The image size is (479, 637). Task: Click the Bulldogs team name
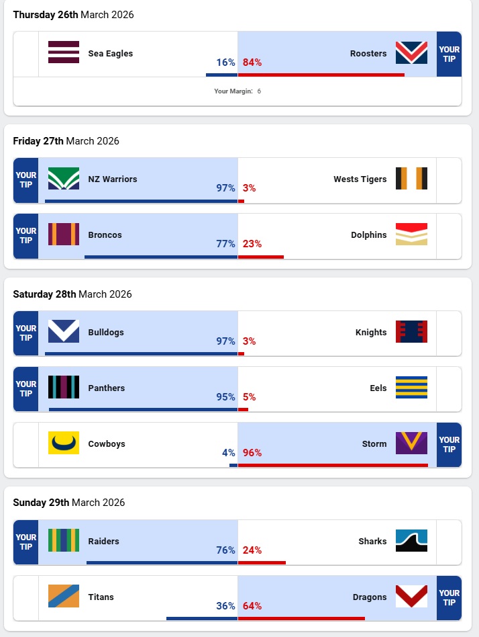106,332
